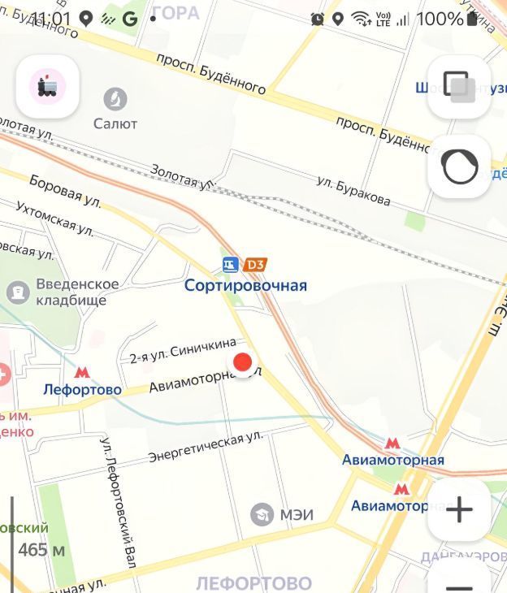
Task: Tap the 465 м scale bar
Action: tap(38, 544)
